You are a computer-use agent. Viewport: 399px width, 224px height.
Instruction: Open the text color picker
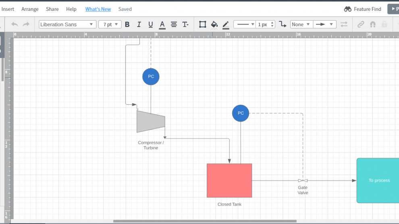pos(162,25)
